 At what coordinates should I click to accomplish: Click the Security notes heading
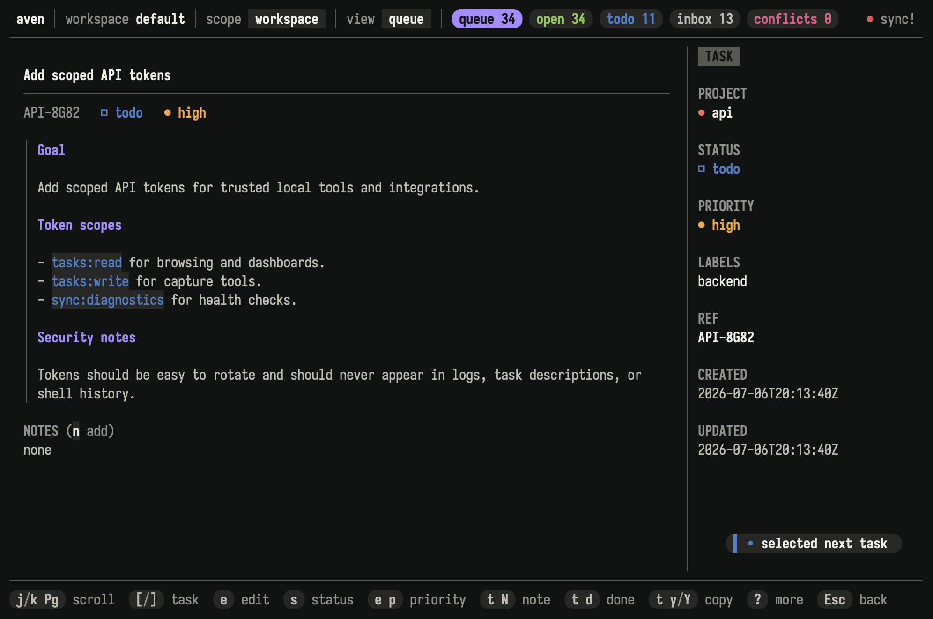87,338
